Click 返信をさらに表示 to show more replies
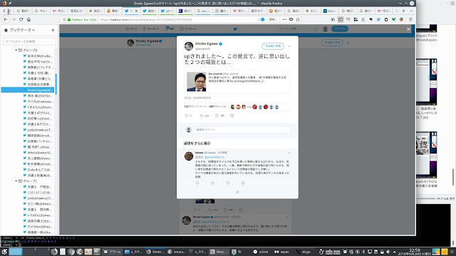The image size is (456, 256). 197,144
